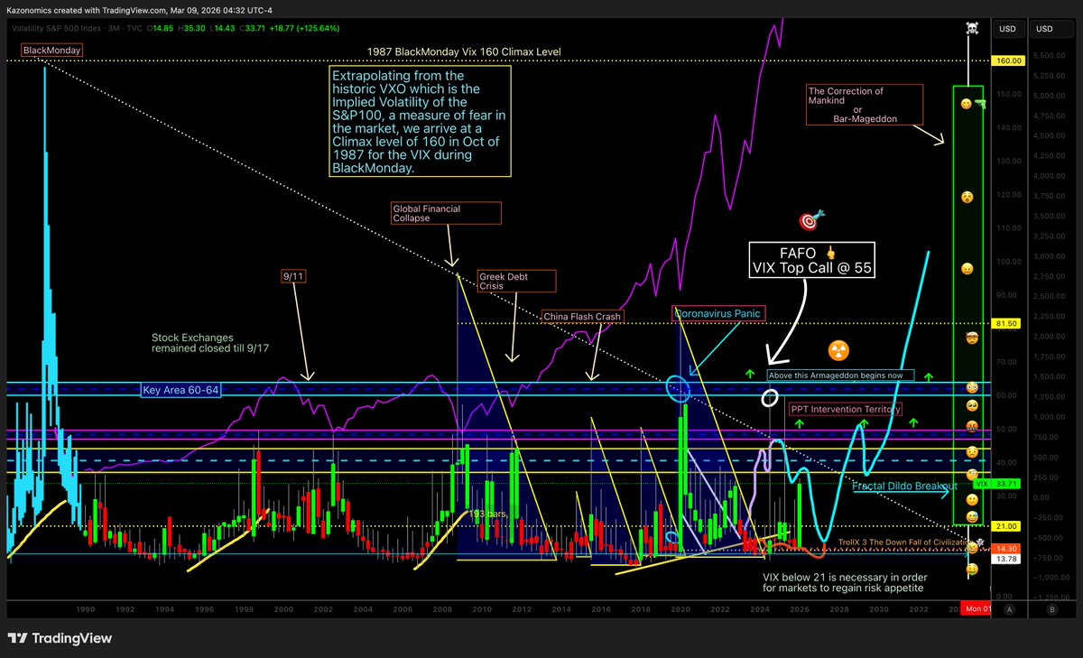Click the white 13.78 price label

coord(1008,560)
